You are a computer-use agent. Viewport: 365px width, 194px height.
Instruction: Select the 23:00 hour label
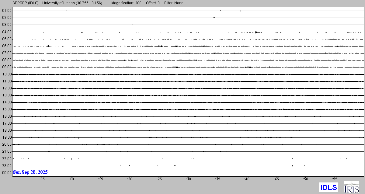7,166
